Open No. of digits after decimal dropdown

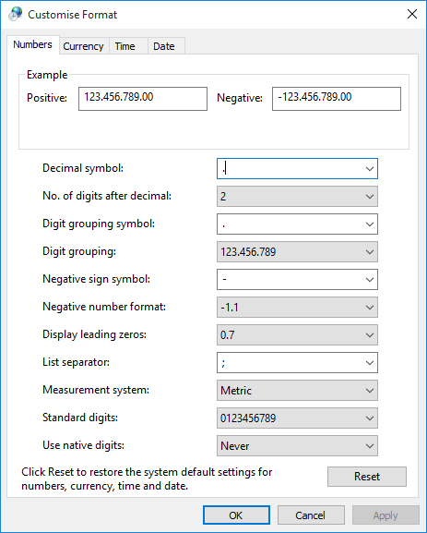pyautogui.click(x=297, y=196)
